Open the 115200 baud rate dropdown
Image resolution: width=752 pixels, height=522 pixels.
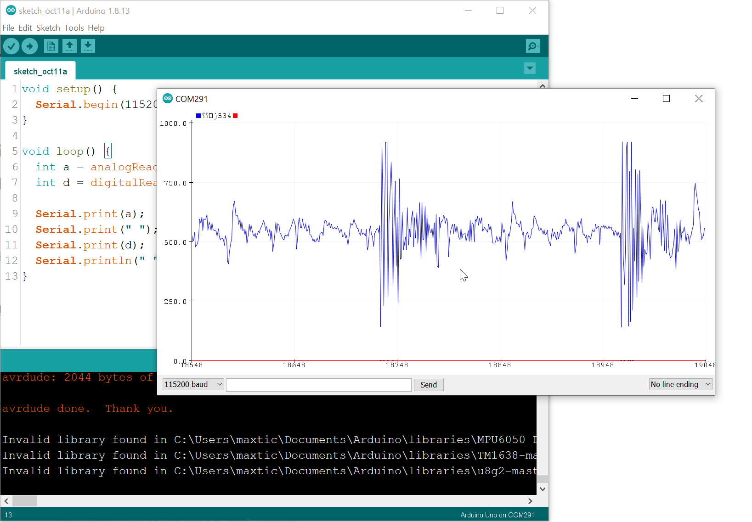point(193,384)
